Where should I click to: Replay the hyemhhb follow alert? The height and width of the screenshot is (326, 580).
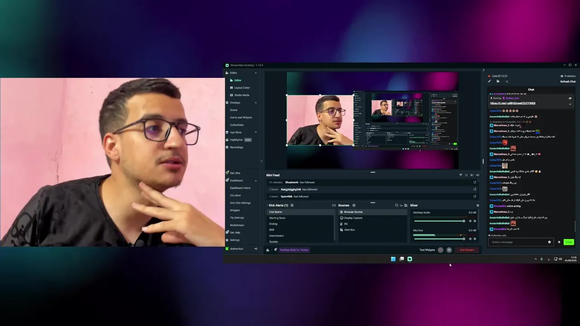pyautogui.click(x=475, y=197)
